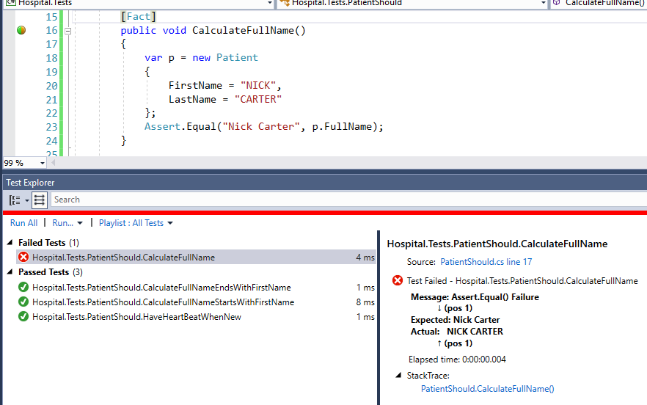Viewport: 647px width, 405px height.
Task: Click the "Nick Carter" expected string in Assert.Equal
Action: point(261,127)
